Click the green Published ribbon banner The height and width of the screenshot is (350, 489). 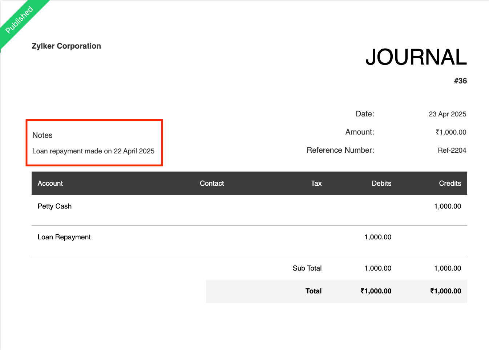20,20
